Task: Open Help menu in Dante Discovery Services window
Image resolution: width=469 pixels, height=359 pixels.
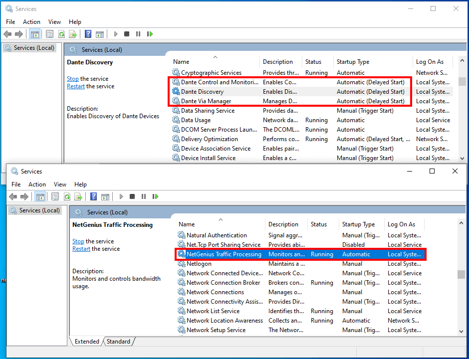Action: tap(75, 22)
